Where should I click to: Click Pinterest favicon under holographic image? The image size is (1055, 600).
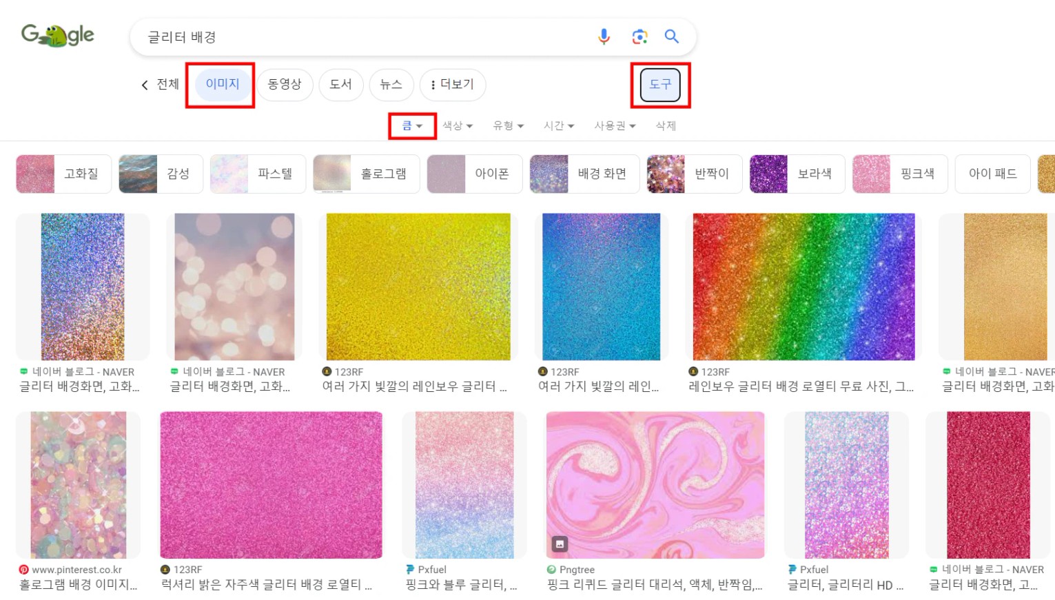click(24, 570)
